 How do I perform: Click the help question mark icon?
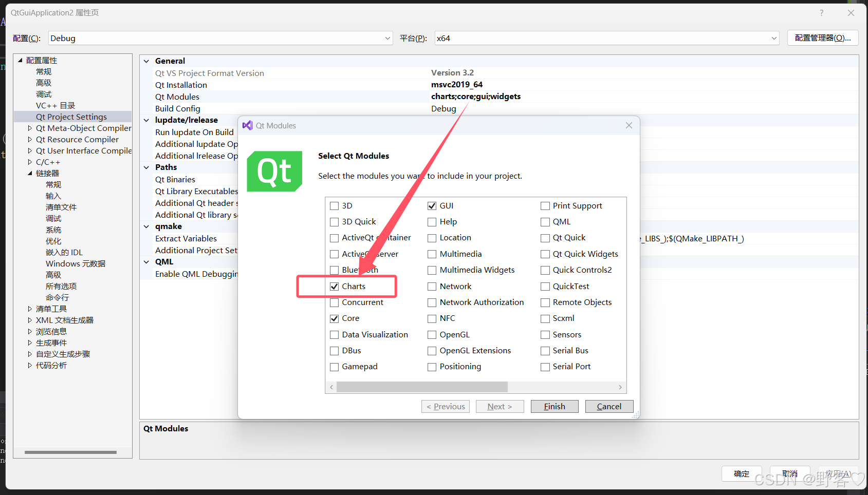click(x=821, y=12)
